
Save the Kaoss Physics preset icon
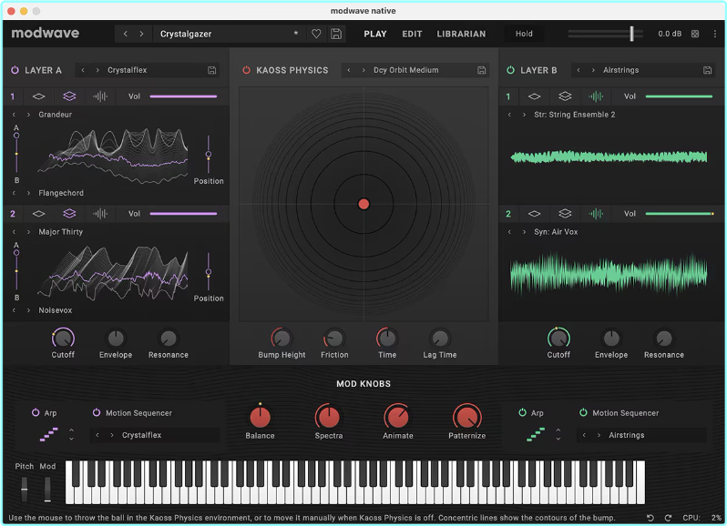(481, 70)
